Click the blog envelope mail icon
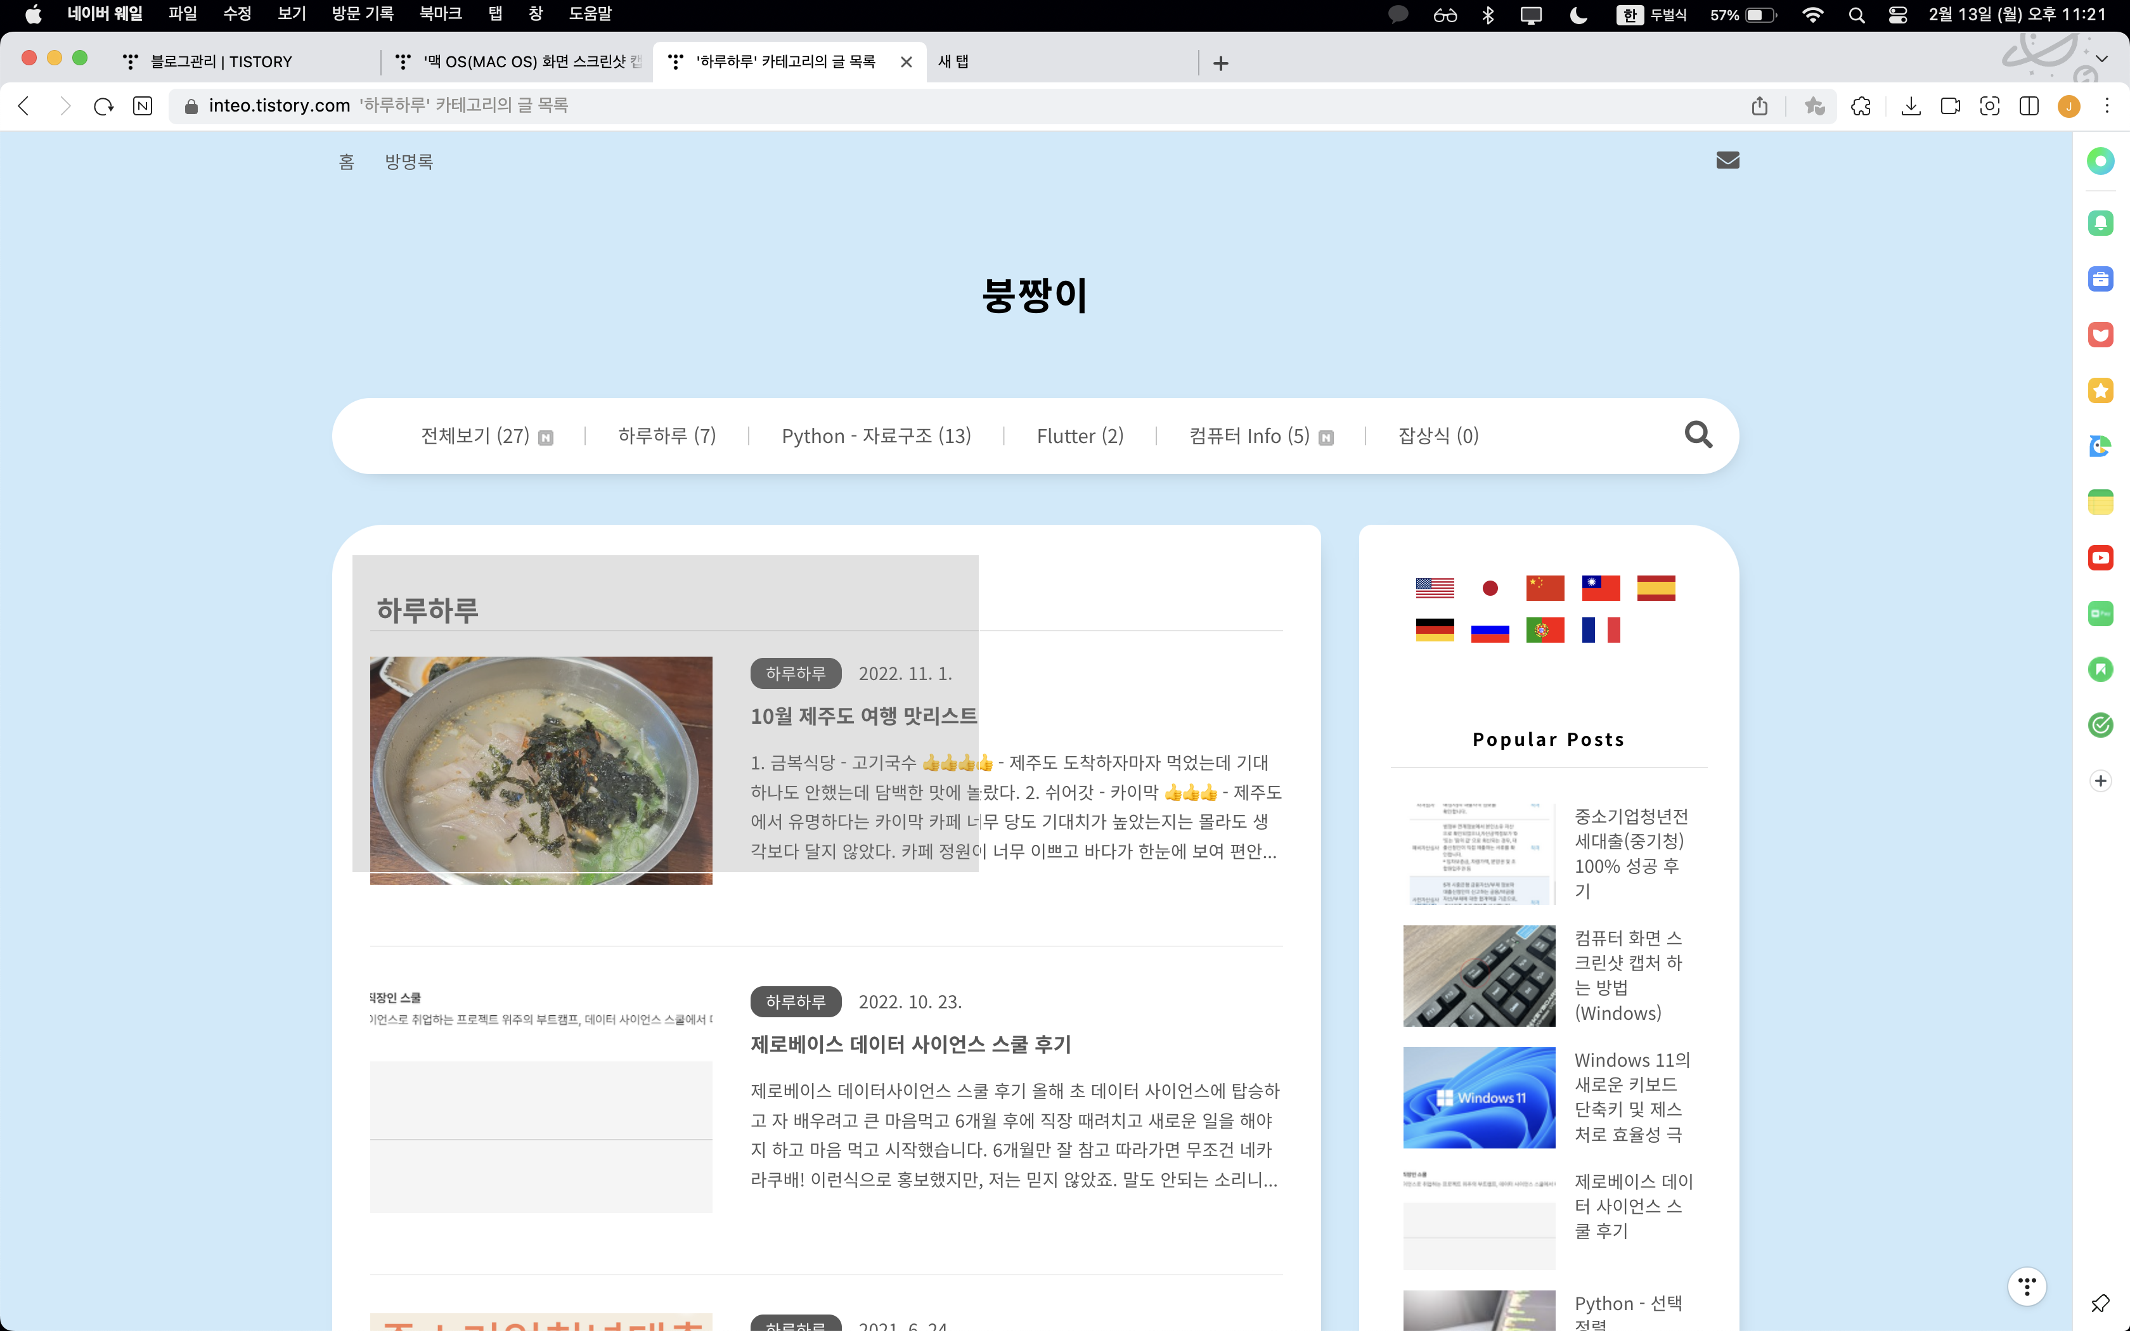The width and height of the screenshot is (2130, 1331). (1727, 160)
